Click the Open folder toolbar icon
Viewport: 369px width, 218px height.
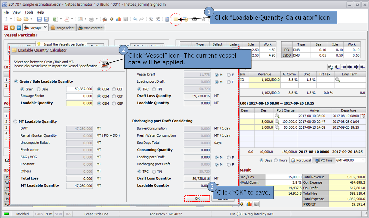(19, 19)
